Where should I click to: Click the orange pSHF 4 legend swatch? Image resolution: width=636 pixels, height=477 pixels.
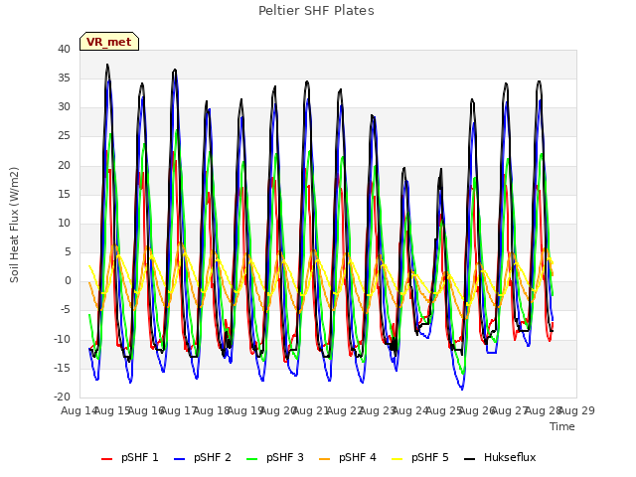click(x=325, y=459)
